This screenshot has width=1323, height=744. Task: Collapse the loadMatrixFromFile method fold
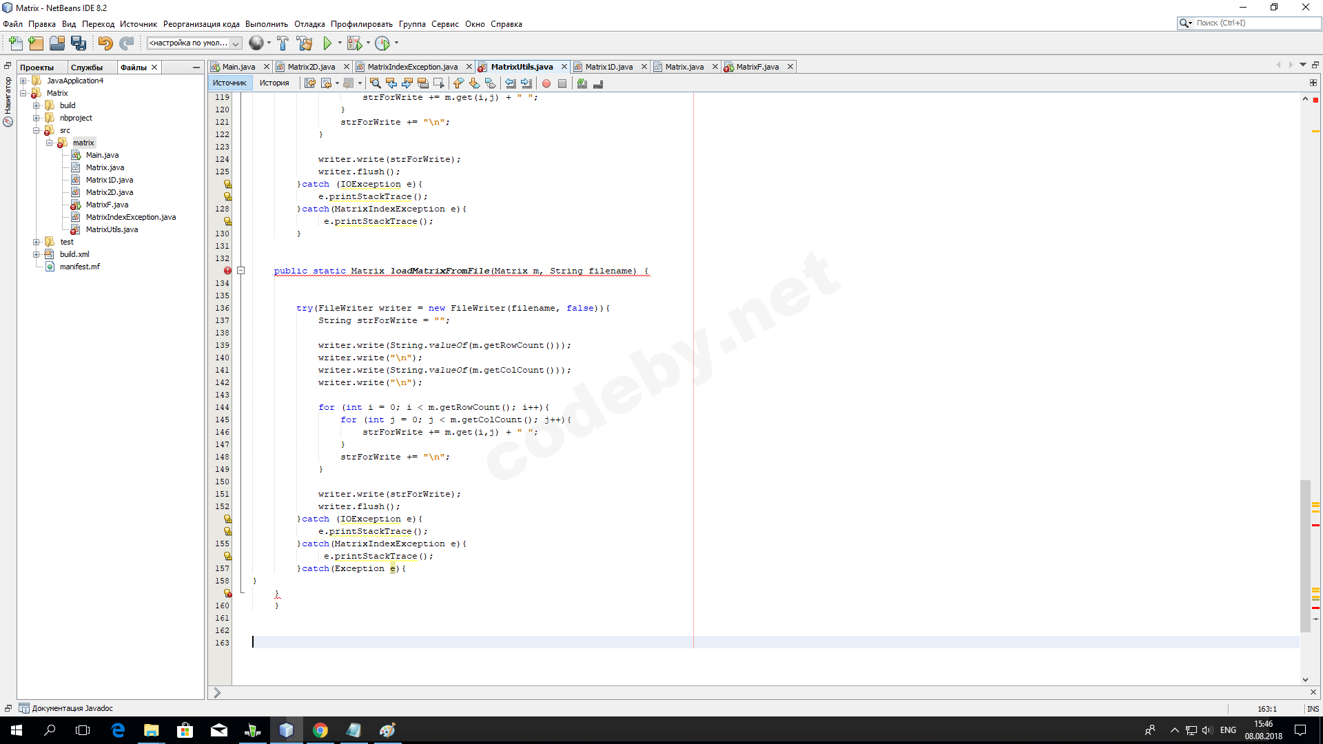241,271
